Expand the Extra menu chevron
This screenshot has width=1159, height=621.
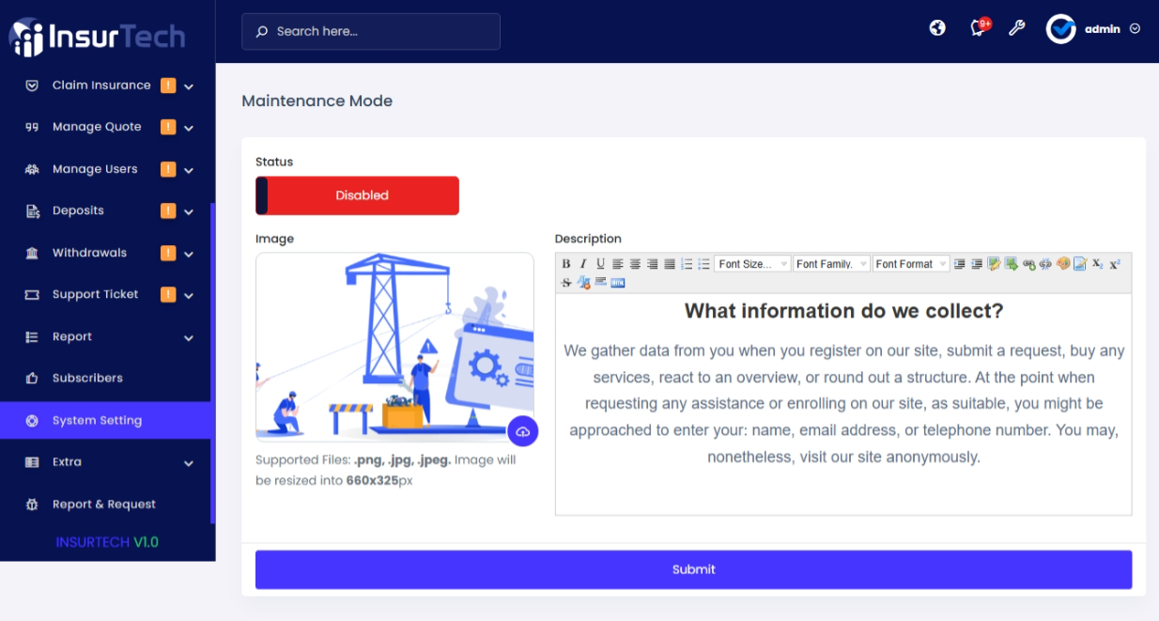tap(189, 463)
